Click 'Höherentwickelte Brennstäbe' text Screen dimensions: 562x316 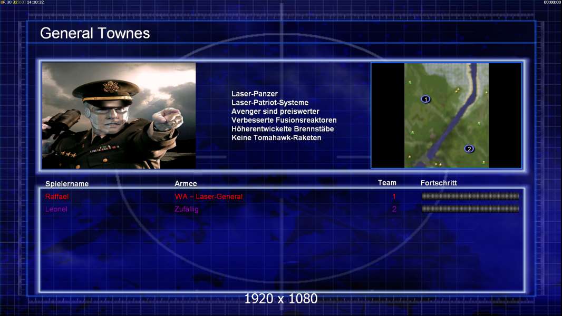click(x=283, y=129)
